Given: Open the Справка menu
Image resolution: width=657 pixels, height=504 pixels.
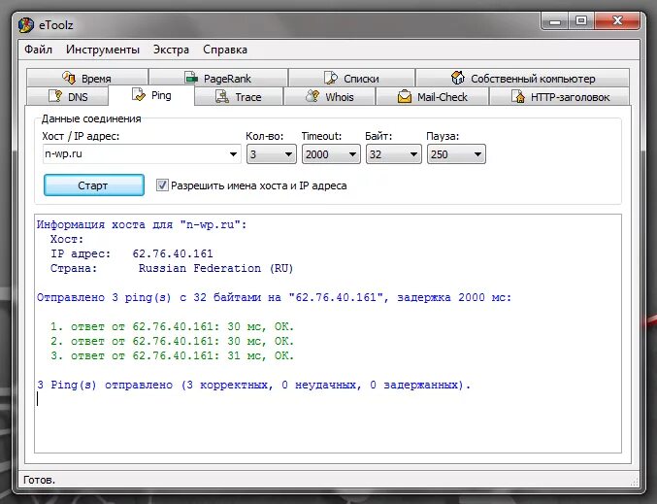Looking at the screenshot, I should click(225, 50).
